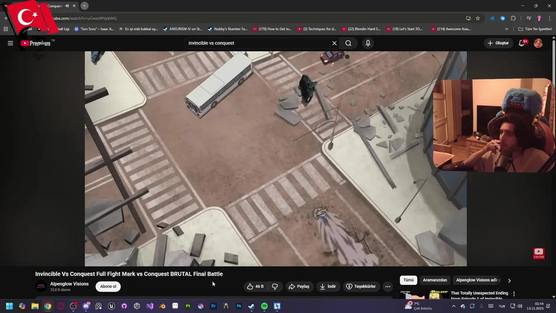Image resolution: width=556 pixels, height=313 pixels.
Task: Open Visual Studio from the taskbar
Action: click(x=150, y=306)
